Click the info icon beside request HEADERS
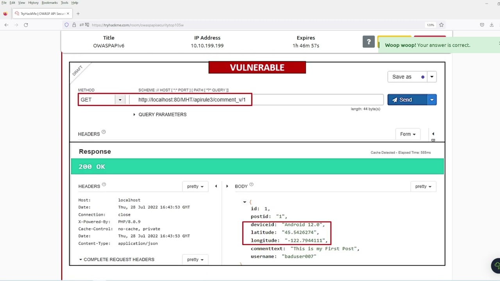The width and height of the screenshot is (500, 281). 104,132
